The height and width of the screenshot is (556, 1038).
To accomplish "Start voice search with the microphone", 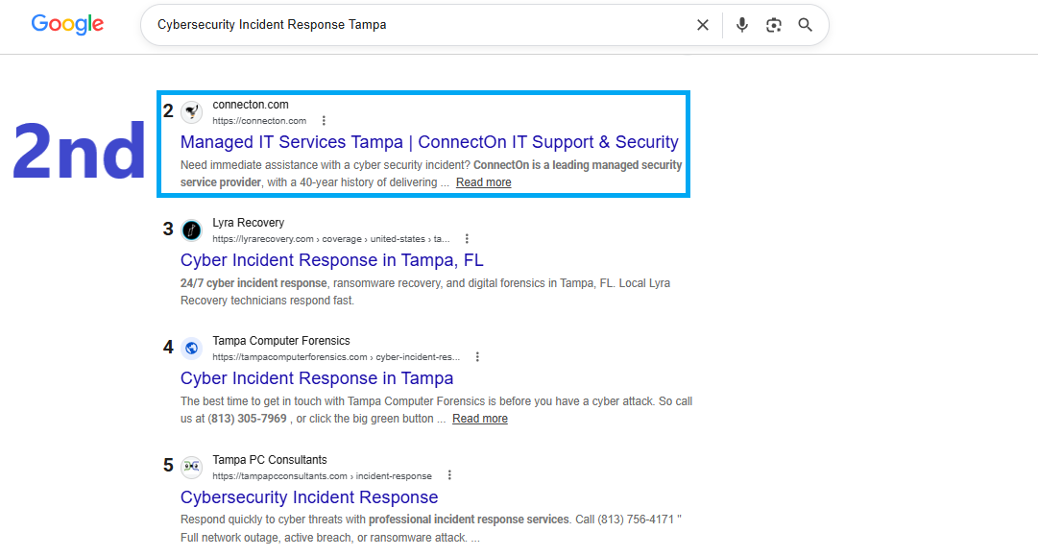I will 742,25.
